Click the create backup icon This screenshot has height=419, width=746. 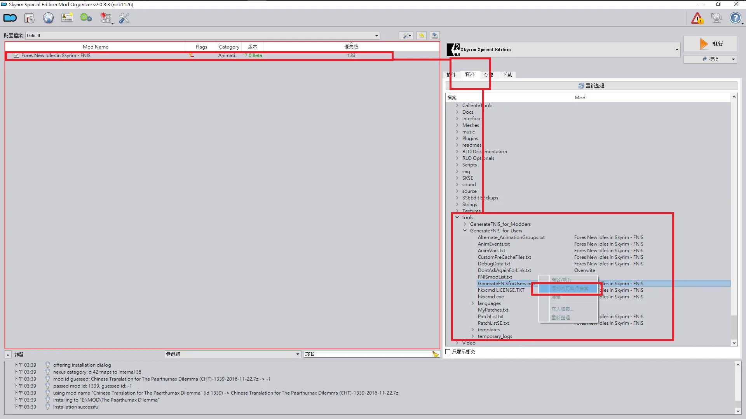[435, 36]
